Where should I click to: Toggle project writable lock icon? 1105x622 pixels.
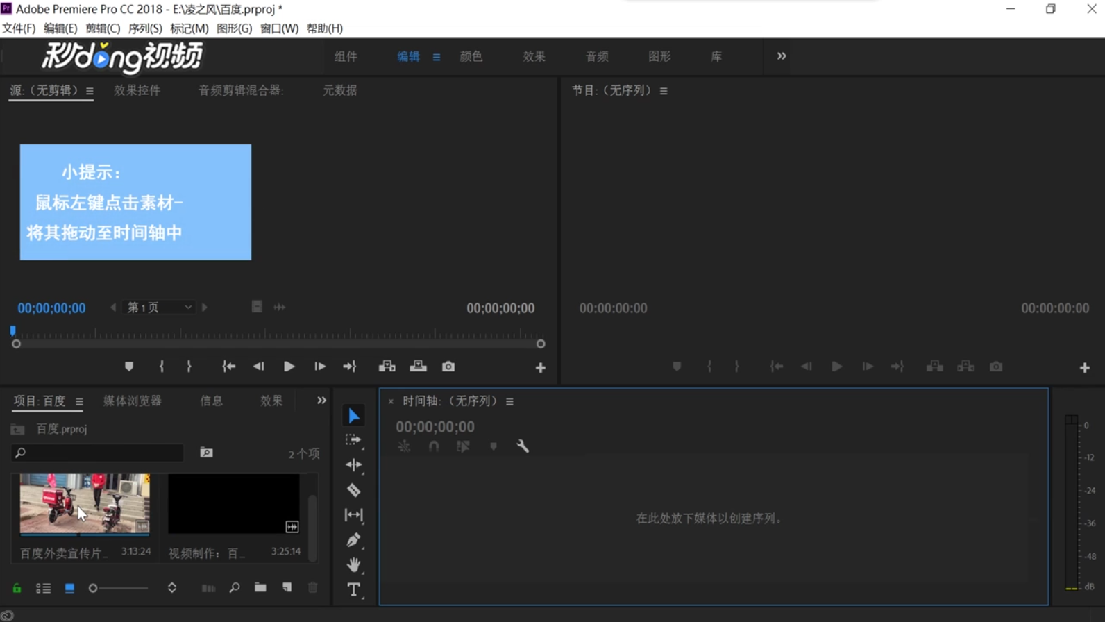[17, 588]
